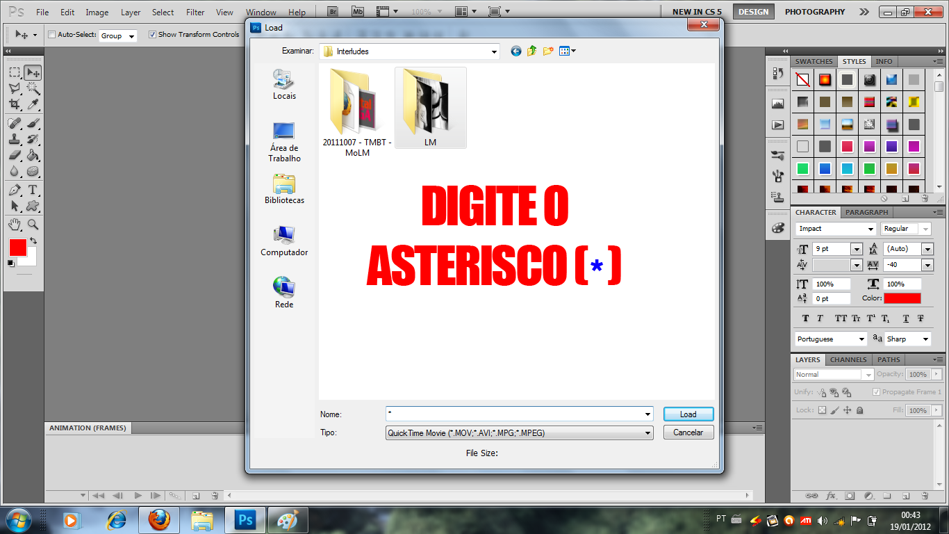Swap foreground and background colors
The image size is (949, 534).
[33, 241]
